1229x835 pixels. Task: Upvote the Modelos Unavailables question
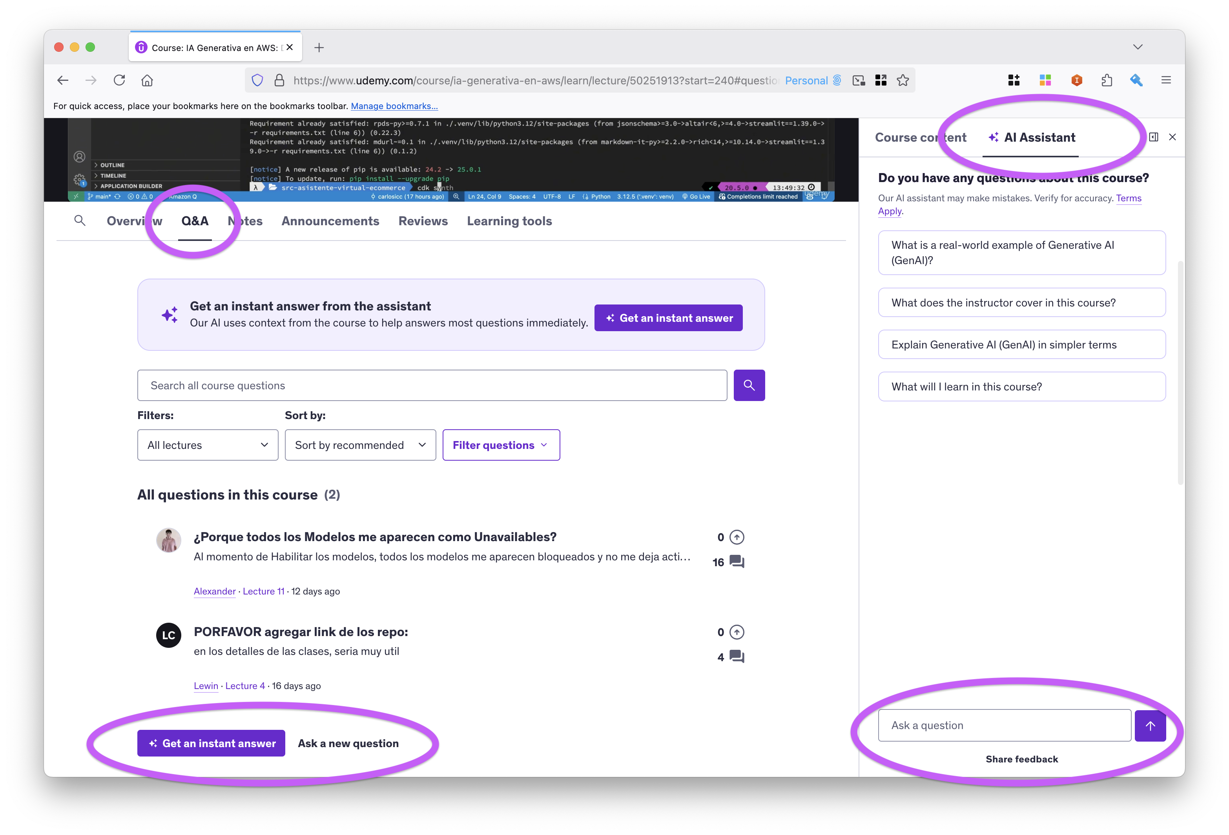tap(736, 537)
